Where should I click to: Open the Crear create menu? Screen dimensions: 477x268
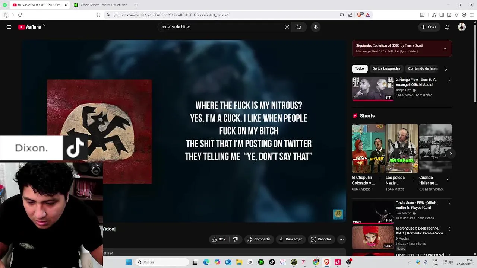tap(429, 27)
